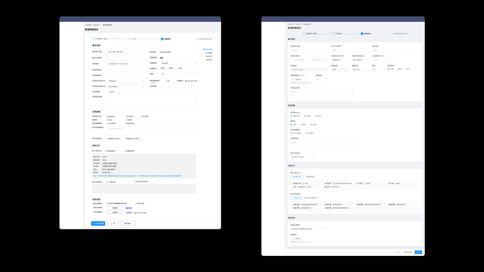Open the calendar icon in the 合同生效时间 date range
Viewport: 484px width, 272px height.
[325, 60]
